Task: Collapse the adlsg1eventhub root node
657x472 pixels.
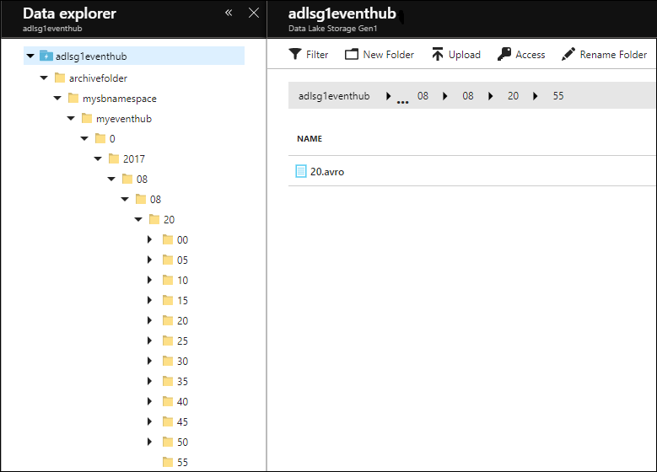Action: (x=30, y=56)
